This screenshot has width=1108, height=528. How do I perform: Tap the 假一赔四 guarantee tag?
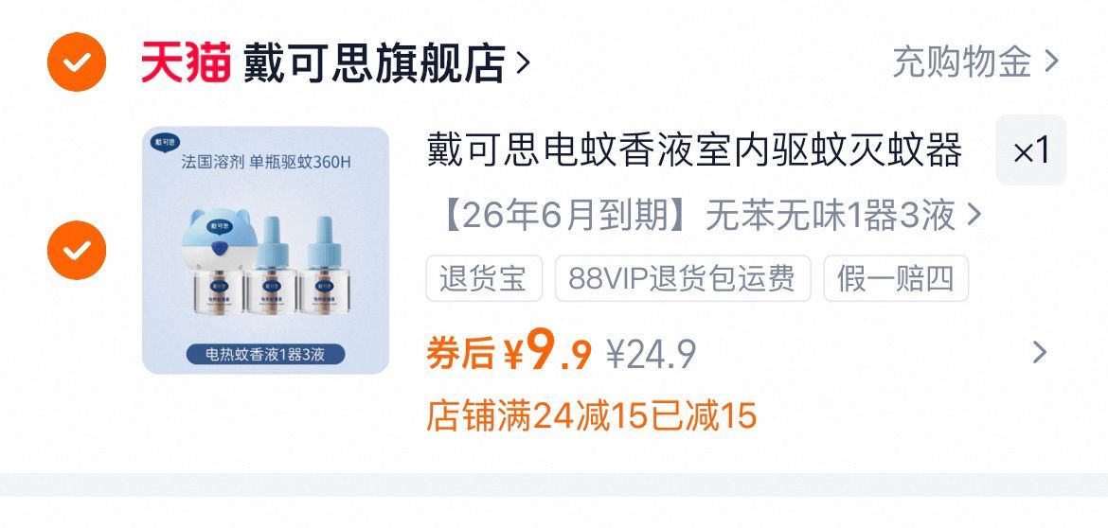point(896,279)
